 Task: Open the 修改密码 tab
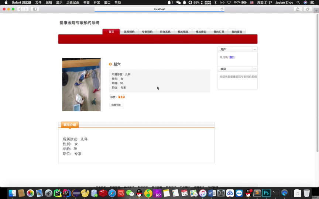coord(201,32)
